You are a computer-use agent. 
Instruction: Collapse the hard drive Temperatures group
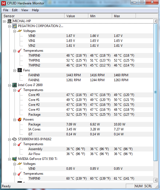point(14,144)
